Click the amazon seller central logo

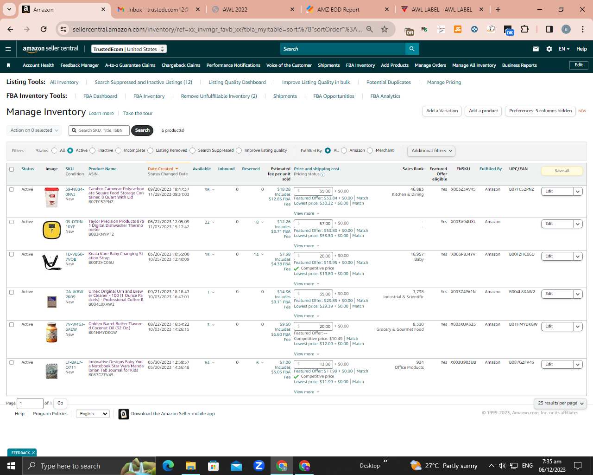click(x=50, y=49)
